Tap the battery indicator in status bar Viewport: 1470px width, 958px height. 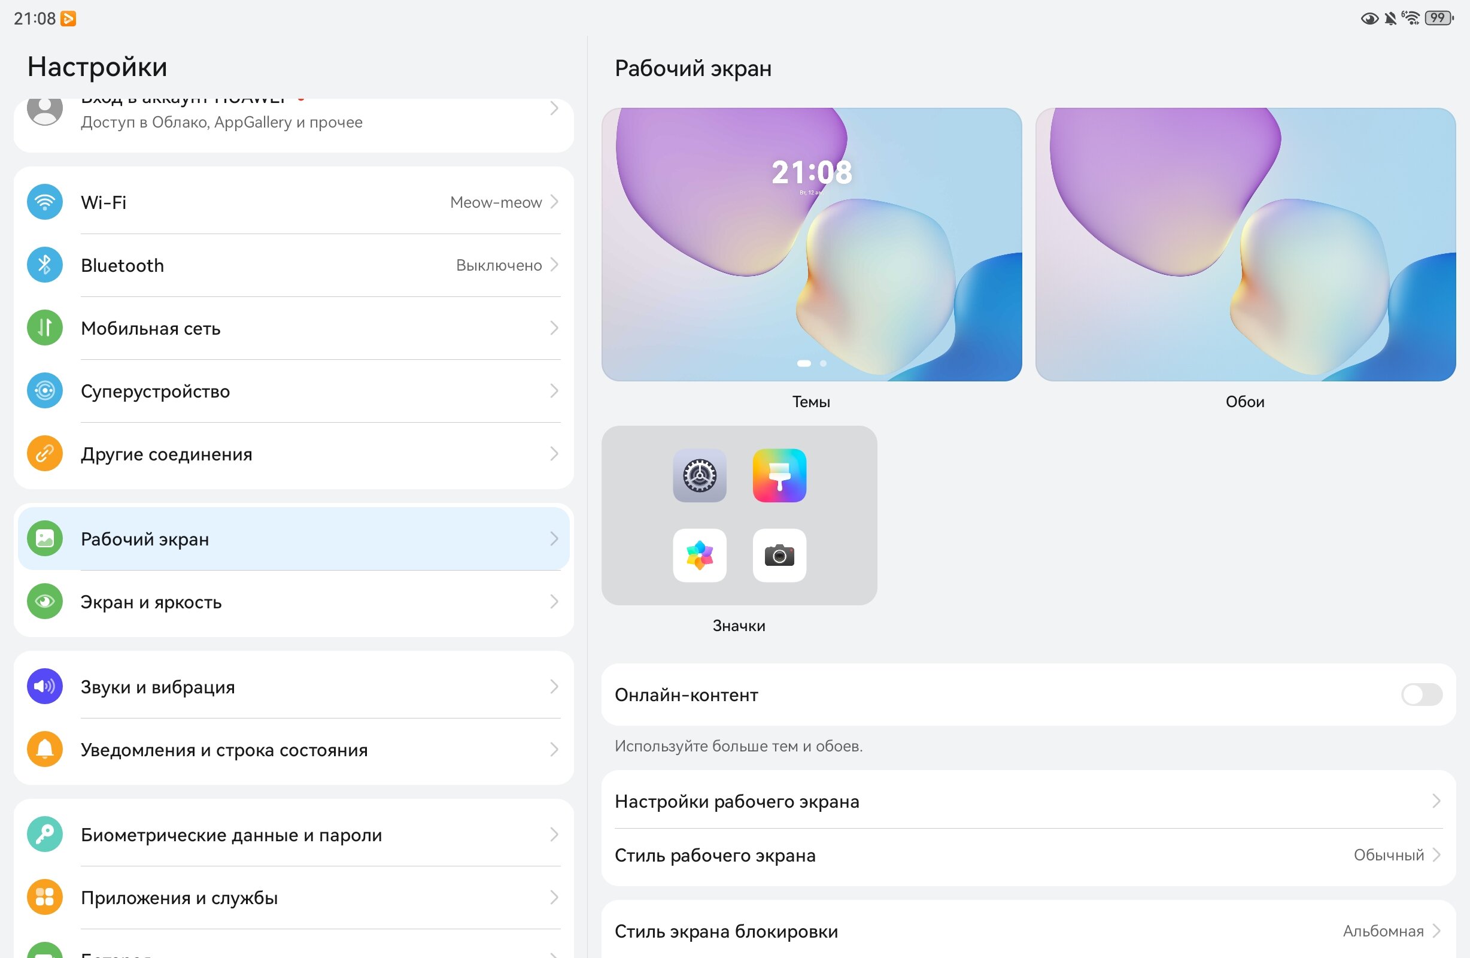click(x=1438, y=18)
